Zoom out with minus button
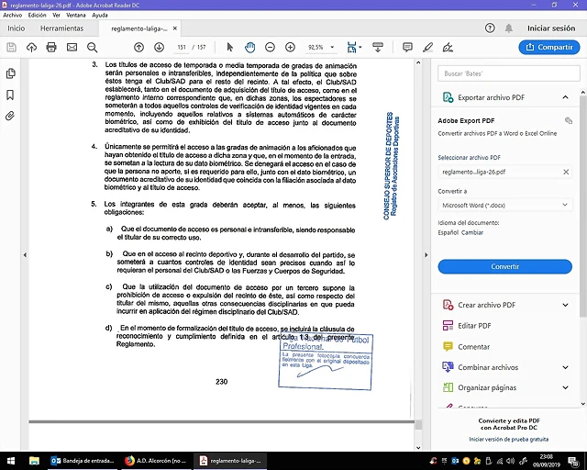The image size is (587, 470). (x=270, y=47)
